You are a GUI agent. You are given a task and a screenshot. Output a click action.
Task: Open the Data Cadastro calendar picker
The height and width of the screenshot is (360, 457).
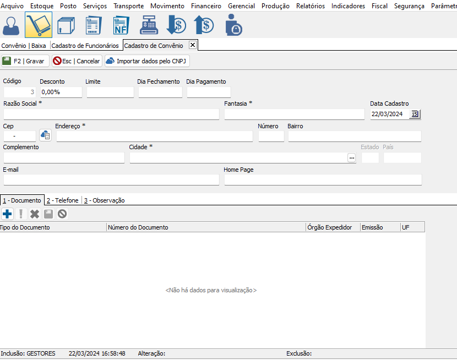[415, 114]
